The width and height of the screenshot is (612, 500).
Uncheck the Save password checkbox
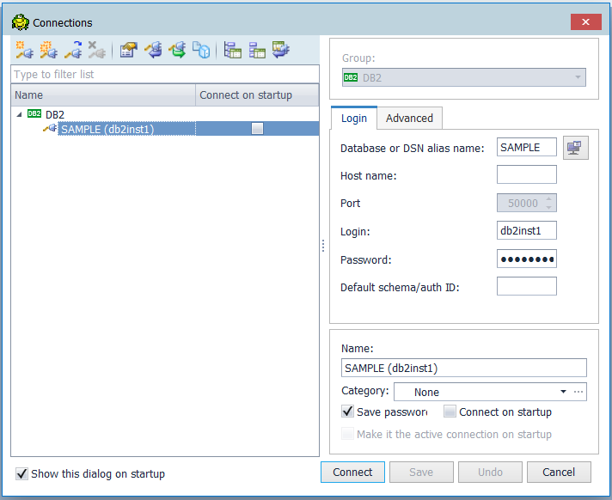coord(347,412)
